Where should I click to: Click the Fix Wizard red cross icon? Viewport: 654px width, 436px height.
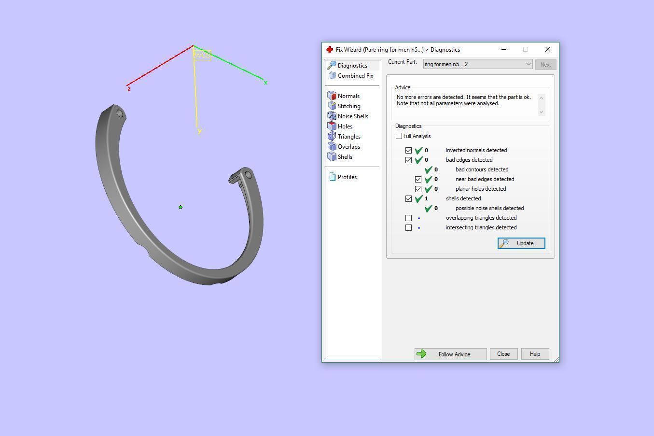[330, 49]
